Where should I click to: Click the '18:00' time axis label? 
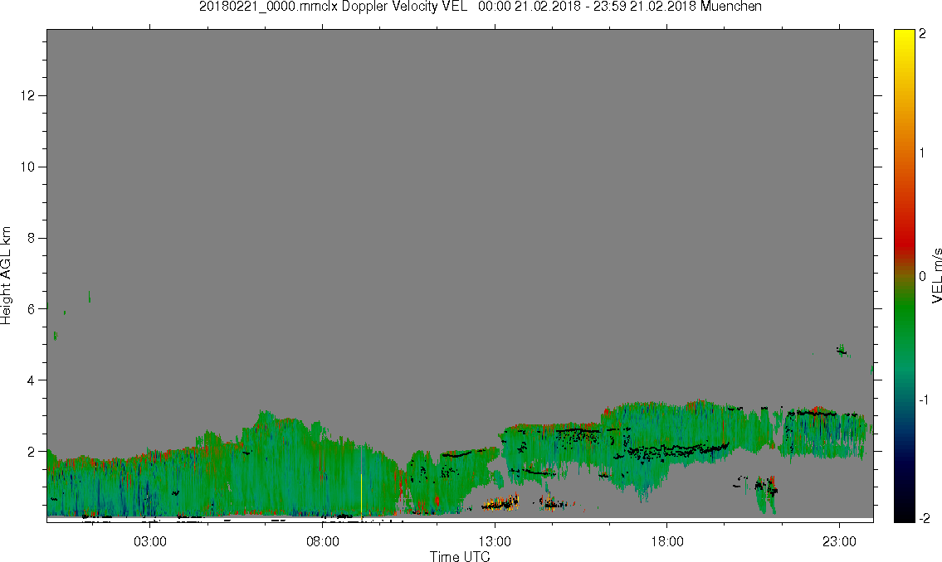click(x=666, y=542)
